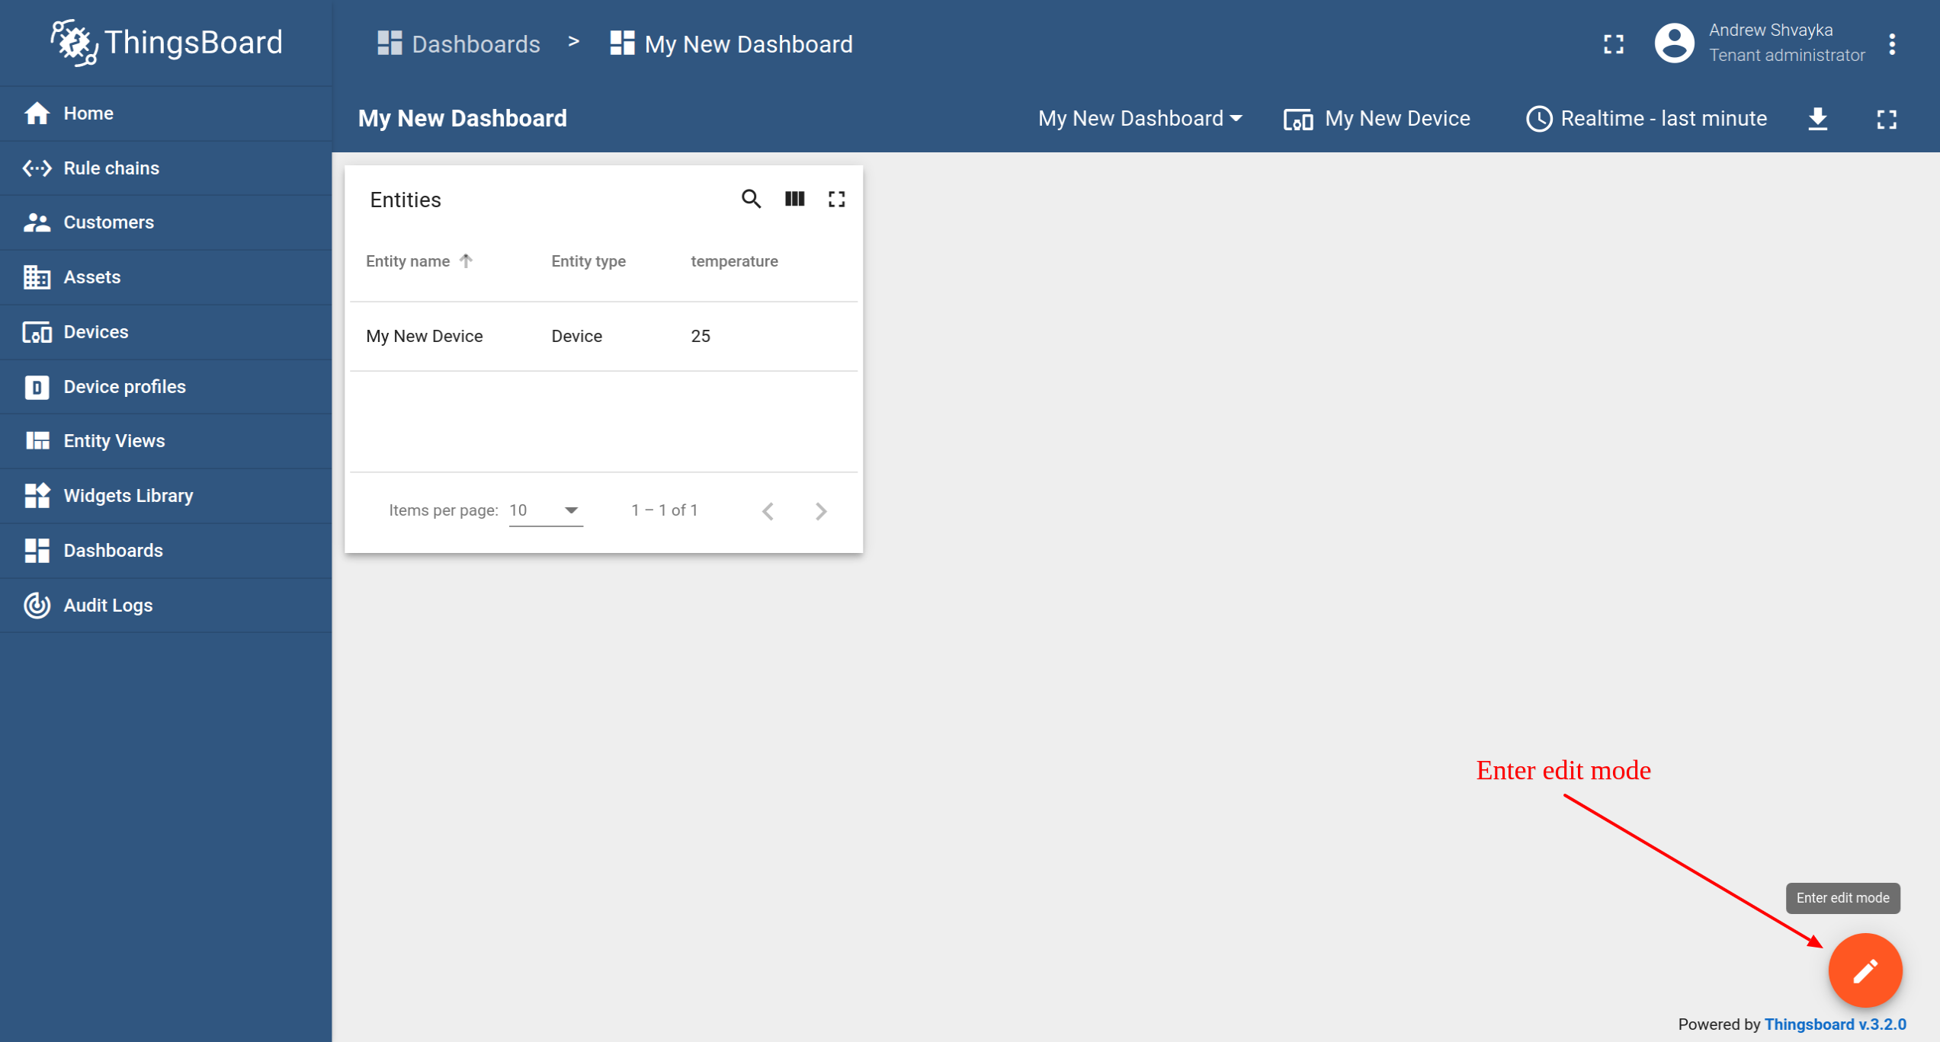This screenshot has width=1940, height=1042.
Task: Click the columns display icon in Entities widget
Action: pos(794,200)
